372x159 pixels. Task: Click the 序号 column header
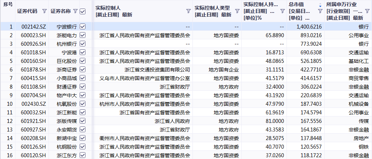click(x=8, y=4)
